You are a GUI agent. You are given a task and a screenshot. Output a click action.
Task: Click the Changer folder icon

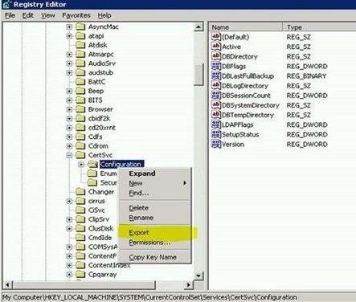click(x=80, y=191)
